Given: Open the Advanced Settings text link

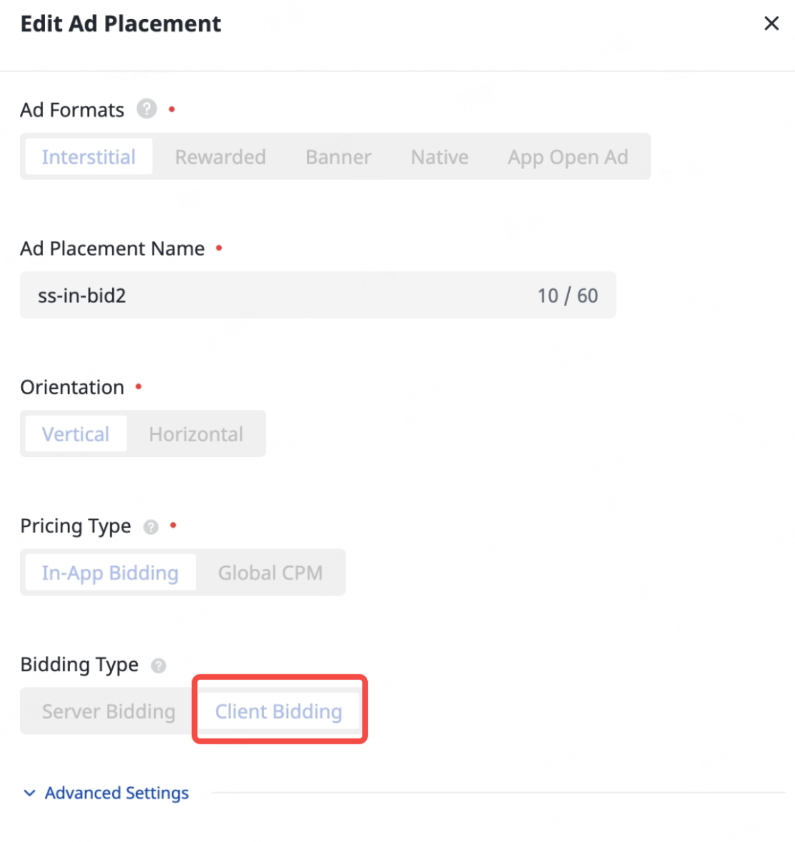Looking at the screenshot, I should tap(117, 793).
